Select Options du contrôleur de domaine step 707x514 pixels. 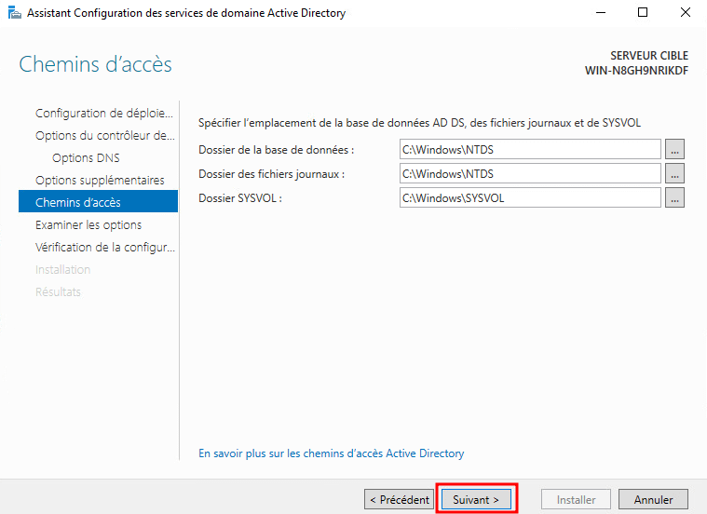103,136
